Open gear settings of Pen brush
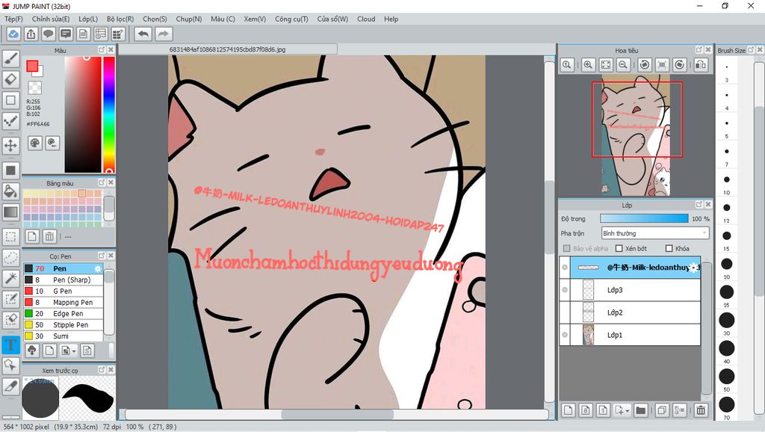The width and height of the screenshot is (765, 432). (98, 268)
